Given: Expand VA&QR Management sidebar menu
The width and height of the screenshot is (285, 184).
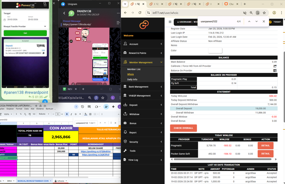Looking at the screenshot, I should (x=143, y=96).
